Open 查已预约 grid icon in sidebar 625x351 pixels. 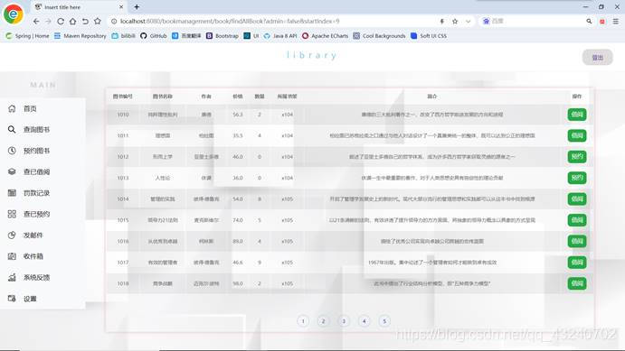[x=12, y=214]
